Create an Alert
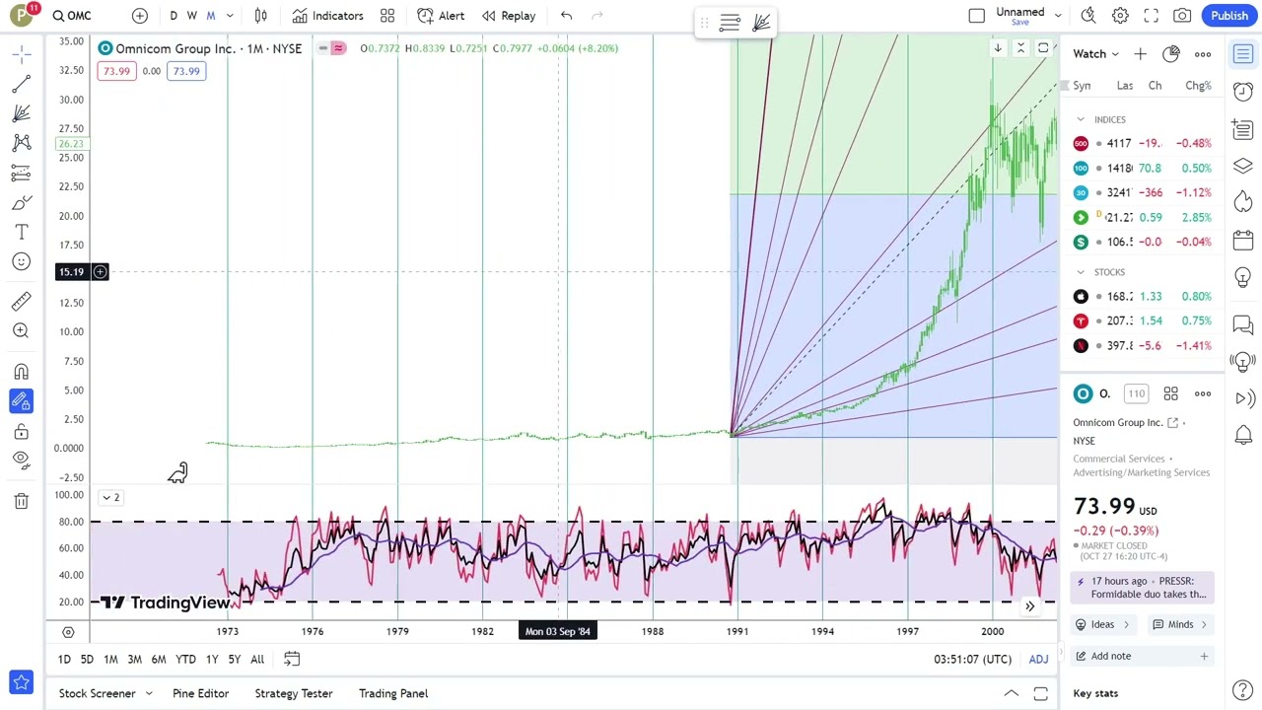The image size is (1262, 710). [x=441, y=16]
